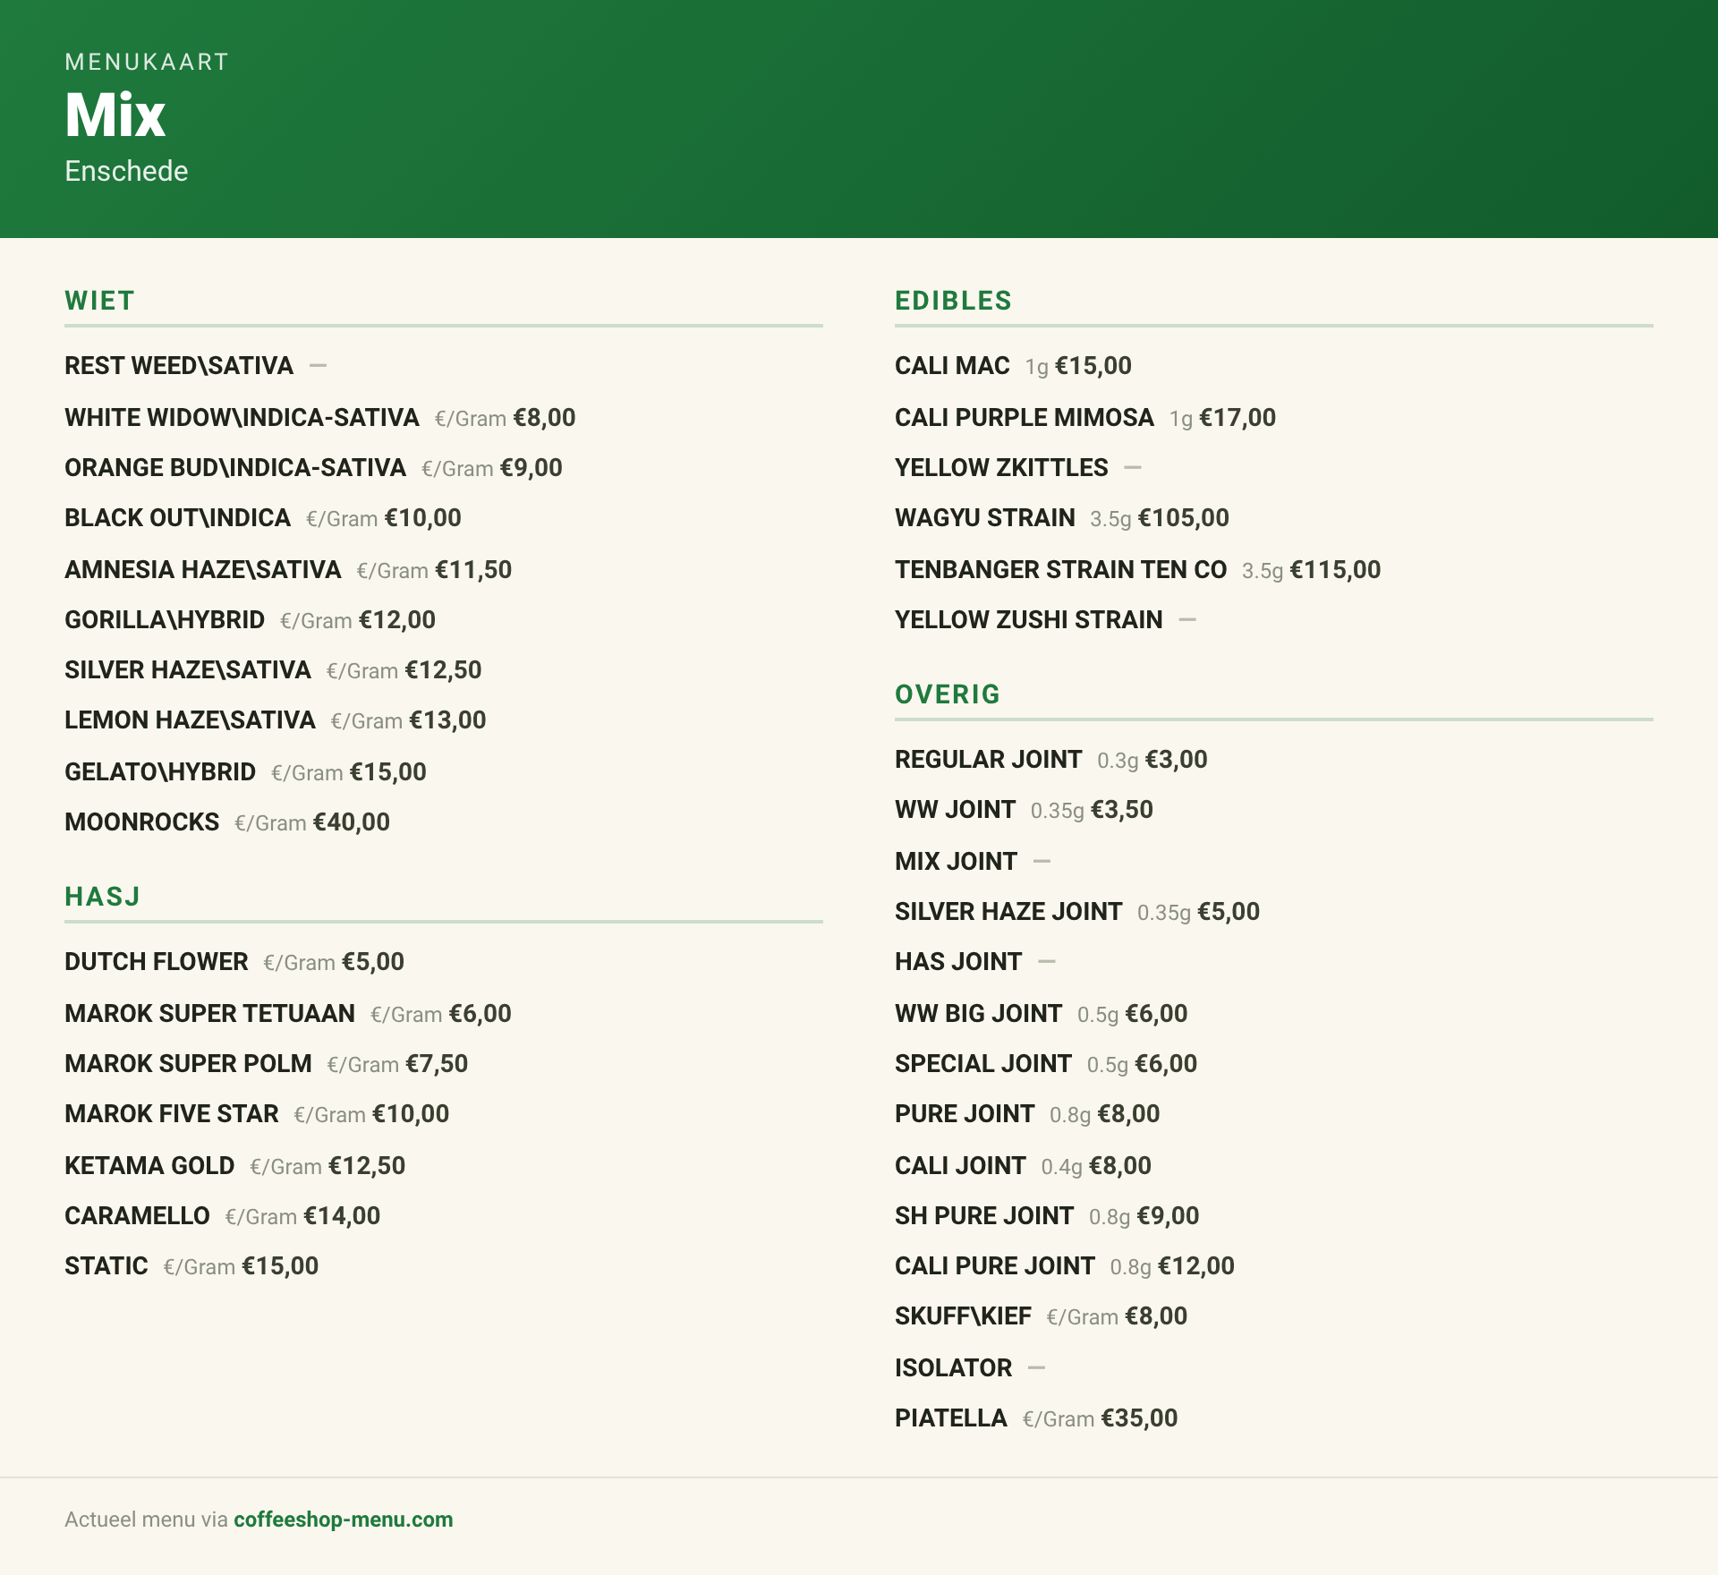Select LEMON HAZE\SATIVA item
Image resolution: width=1718 pixels, height=1575 pixels.
point(190,720)
